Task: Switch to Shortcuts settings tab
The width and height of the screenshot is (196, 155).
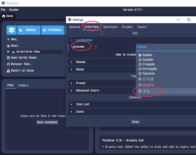Action: click(x=110, y=27)
